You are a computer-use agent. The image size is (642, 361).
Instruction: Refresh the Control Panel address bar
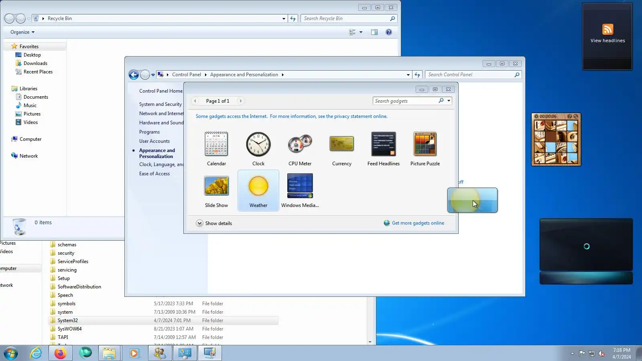click(417, 75)
